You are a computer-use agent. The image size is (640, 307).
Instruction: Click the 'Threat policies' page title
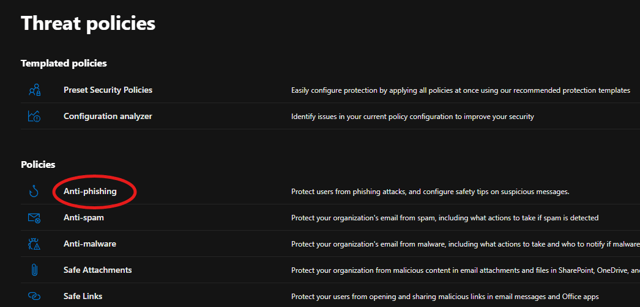[88, 23]
